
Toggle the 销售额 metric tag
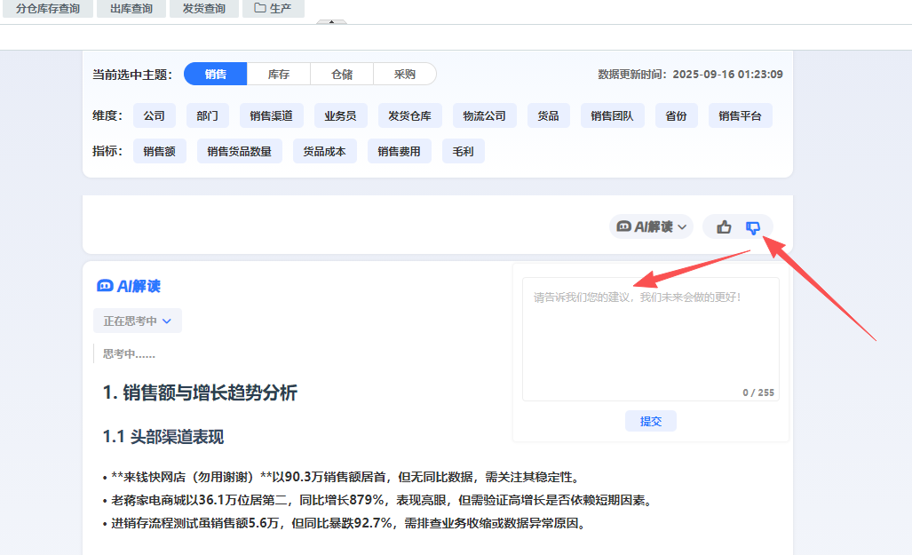pos(160,151)
